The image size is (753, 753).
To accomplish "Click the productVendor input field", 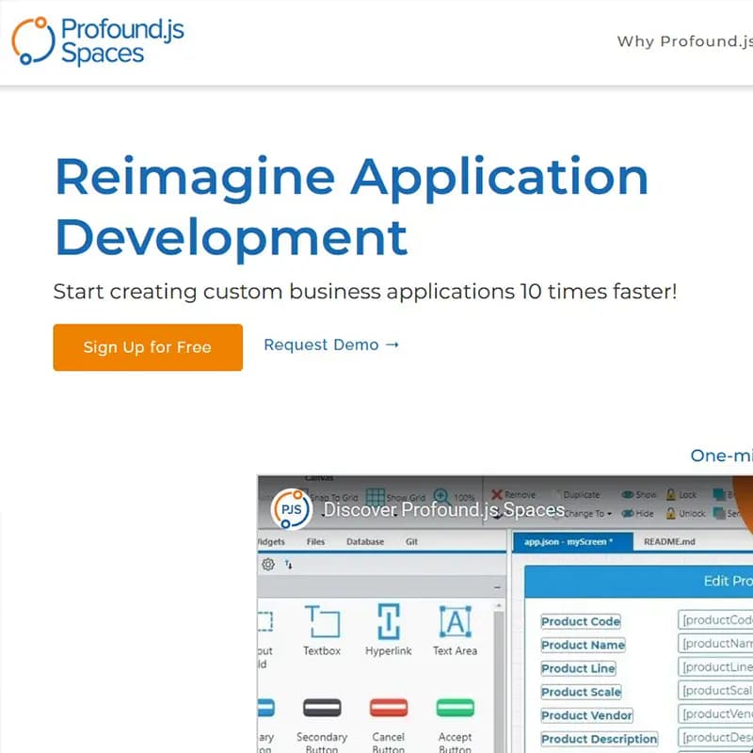I will pyautogui.click(x=715, y=714).
